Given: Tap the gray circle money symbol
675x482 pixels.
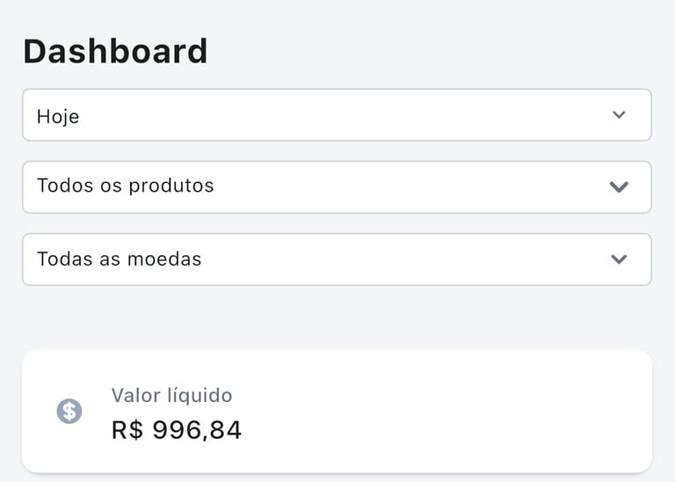Looking at the screenshot, I should tap(69, 411).
